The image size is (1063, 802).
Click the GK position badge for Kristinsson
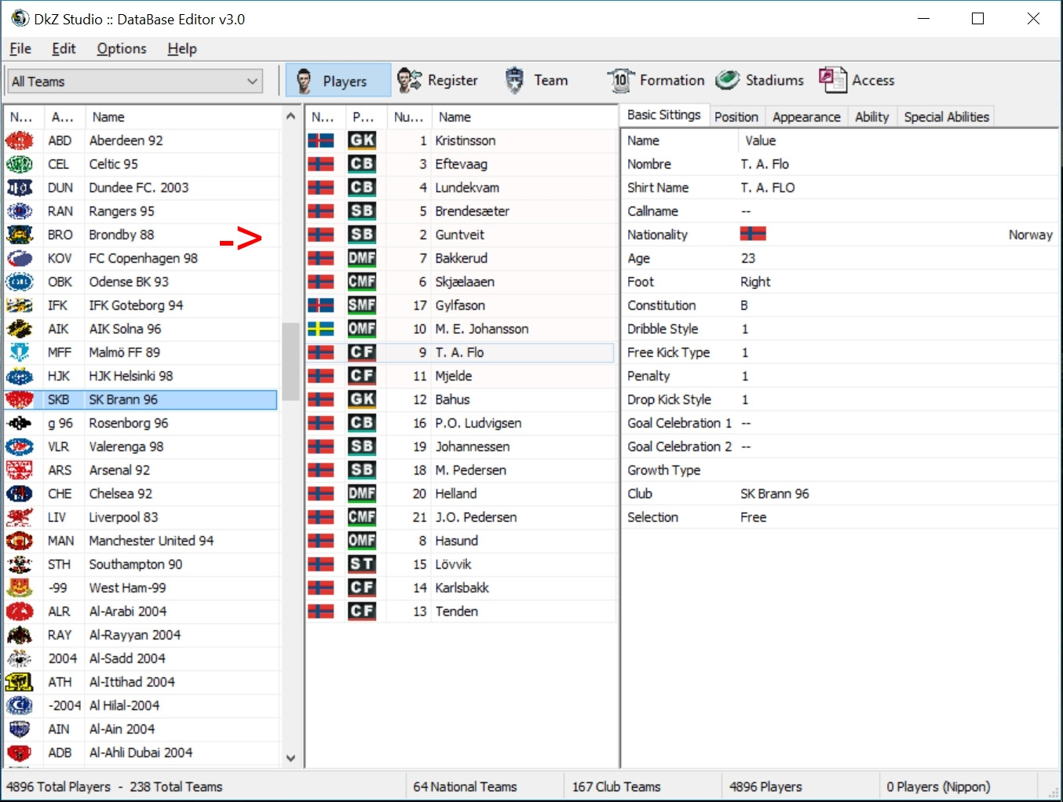point(362,140)
